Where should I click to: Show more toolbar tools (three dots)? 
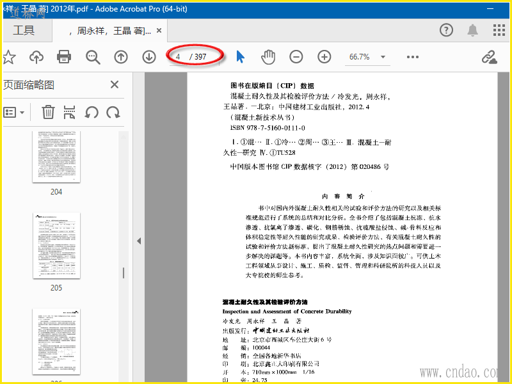[x=413, y=57]
